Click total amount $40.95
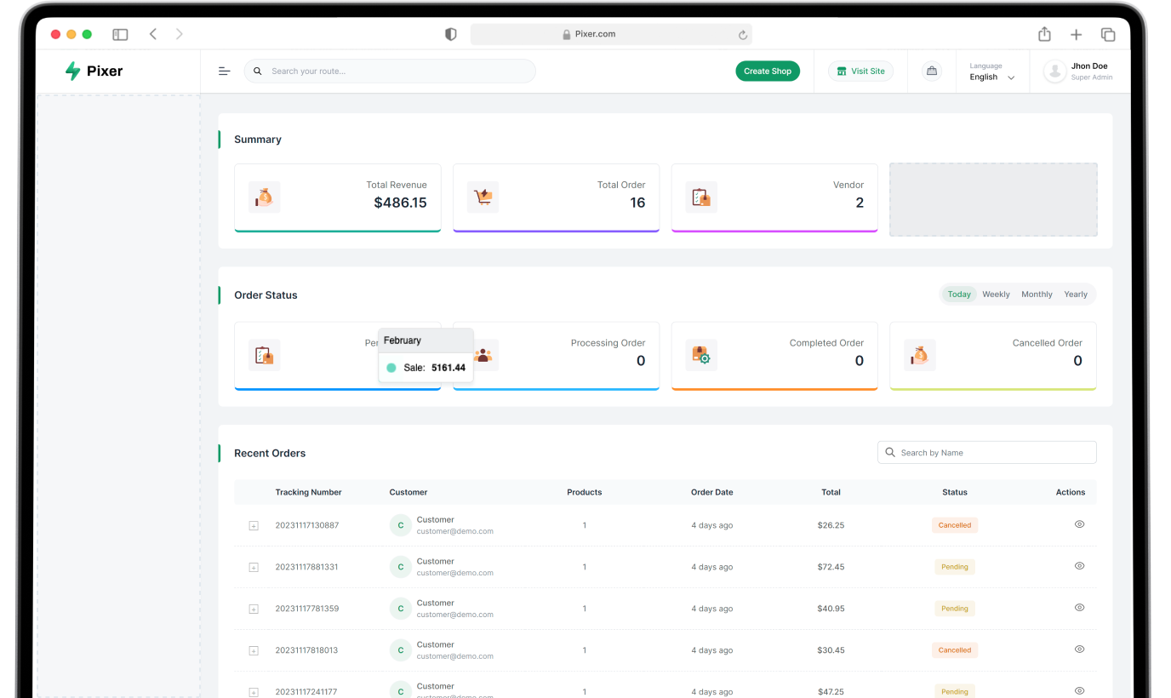The width and height of the screenshot is (1171, 698). (831, 609)
